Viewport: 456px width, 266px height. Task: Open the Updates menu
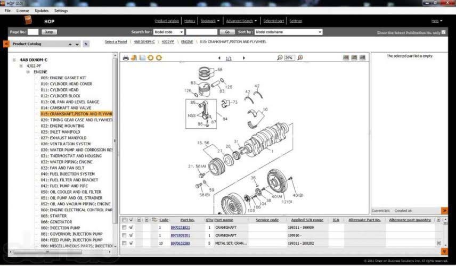(x=42, y=11)
